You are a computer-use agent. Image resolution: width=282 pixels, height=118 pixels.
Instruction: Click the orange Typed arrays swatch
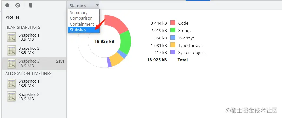pyautogui.click(x=173, y=45)
